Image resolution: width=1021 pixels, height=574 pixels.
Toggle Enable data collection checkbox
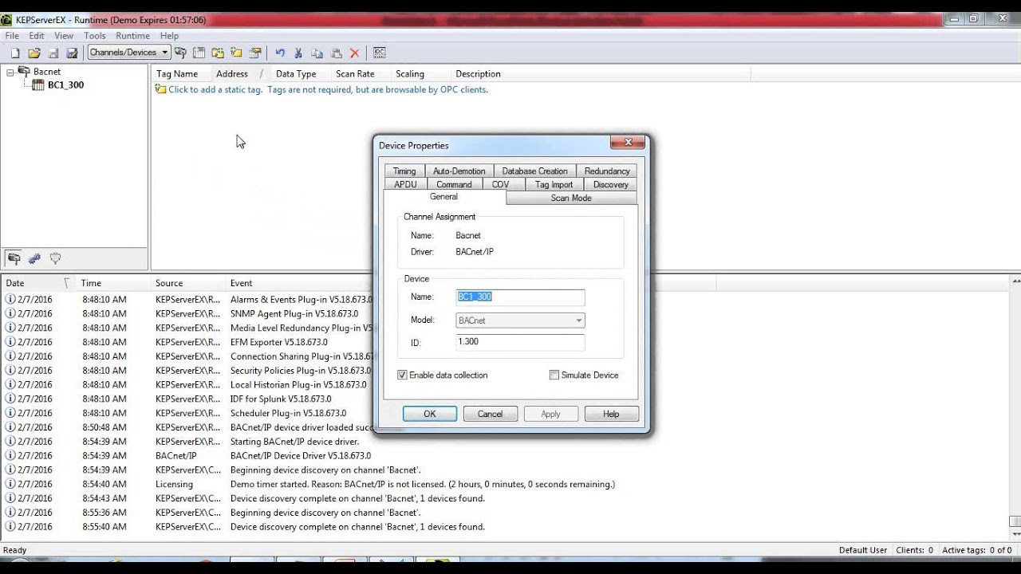(x=402, y=375)
